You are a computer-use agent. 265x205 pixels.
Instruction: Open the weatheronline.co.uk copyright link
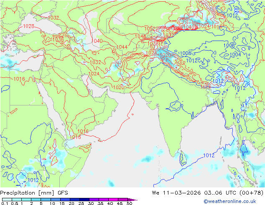tap(229, 201)
